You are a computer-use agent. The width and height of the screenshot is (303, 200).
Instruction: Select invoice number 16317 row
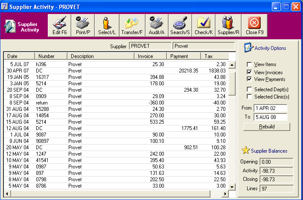[116, 77]
